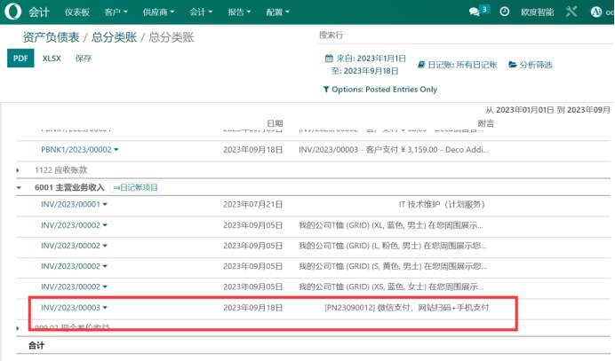Open the 客户 menu

116,12
